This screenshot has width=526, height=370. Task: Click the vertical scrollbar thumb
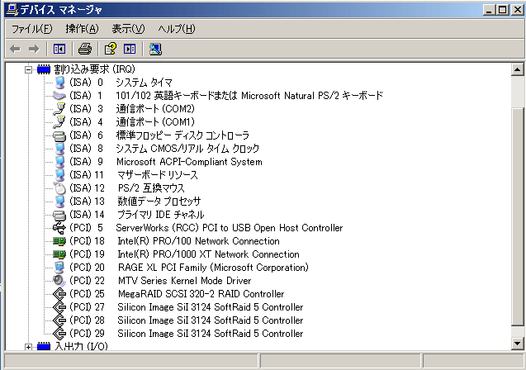coord(517,217)
